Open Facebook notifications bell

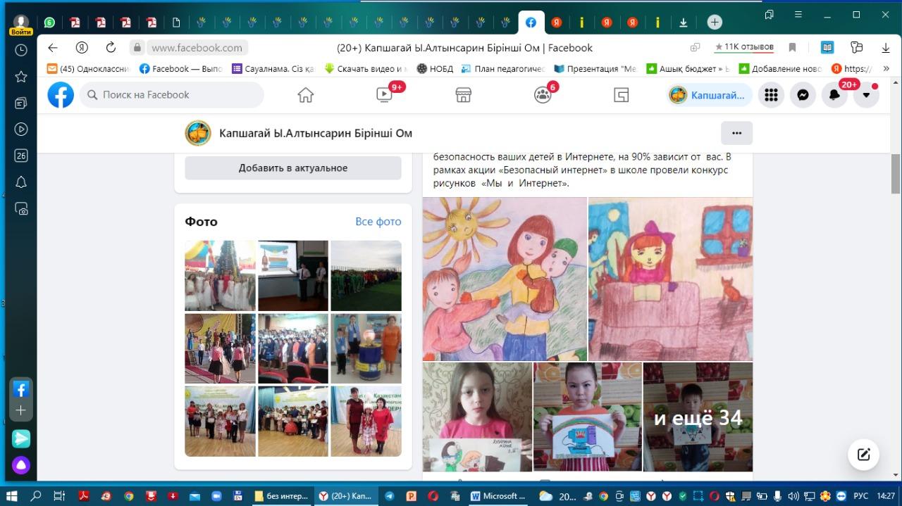[x=834, y=95]
